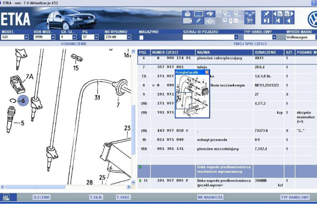The width and height of the screenshot is (317, 204).
Task: Click the pushpin icon
Action: pyautogui.click(x=267, y=14)
